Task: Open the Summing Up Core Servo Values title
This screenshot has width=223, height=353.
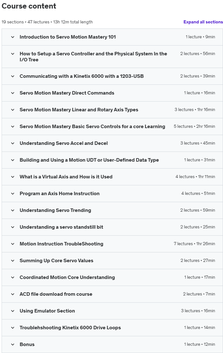Action: tap(56, 261)
